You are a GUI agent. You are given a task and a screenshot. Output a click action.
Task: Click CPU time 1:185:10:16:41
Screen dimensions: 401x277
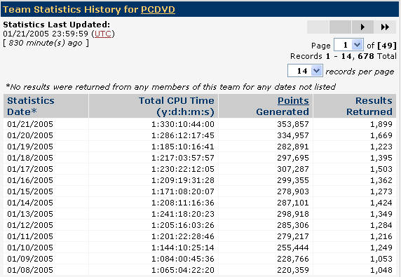click(182, 147)
